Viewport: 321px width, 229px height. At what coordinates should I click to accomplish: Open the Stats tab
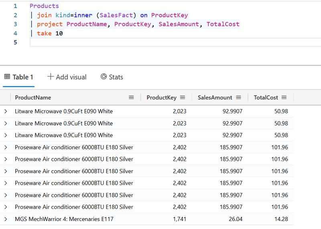point(112,77)
